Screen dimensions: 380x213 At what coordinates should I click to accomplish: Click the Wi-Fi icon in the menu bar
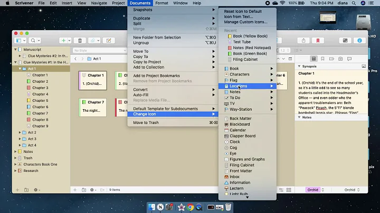point(282,3)
